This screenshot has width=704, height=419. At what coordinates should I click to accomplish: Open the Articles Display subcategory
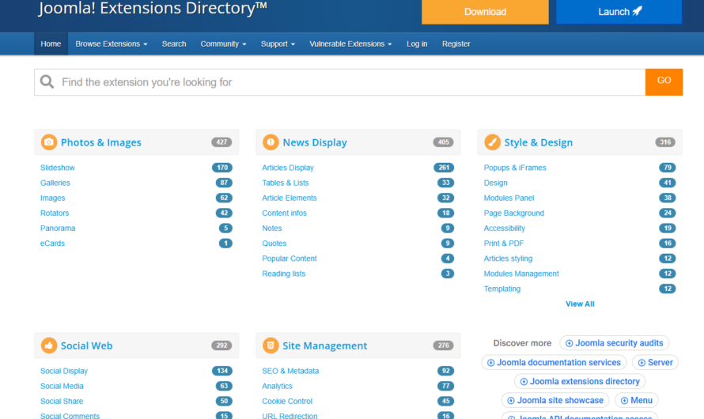288,168
